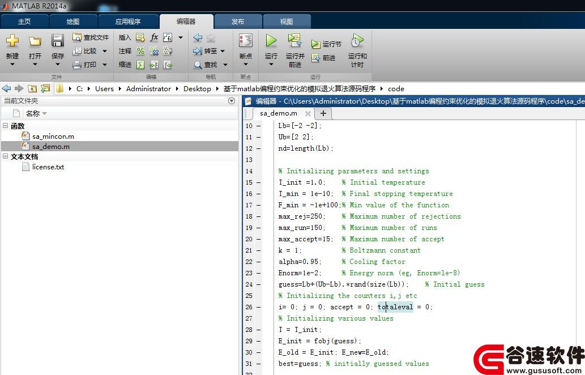This screenshot has height=375, width=585.
Task: Click the code segment of the path
Action: pyautogui.click(x=396, y=89)
